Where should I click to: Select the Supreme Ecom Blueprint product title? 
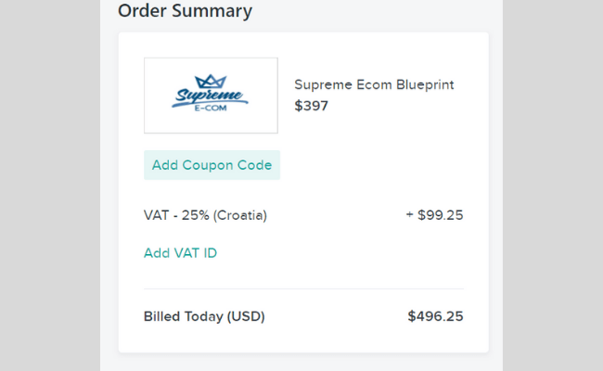(374, 84)
